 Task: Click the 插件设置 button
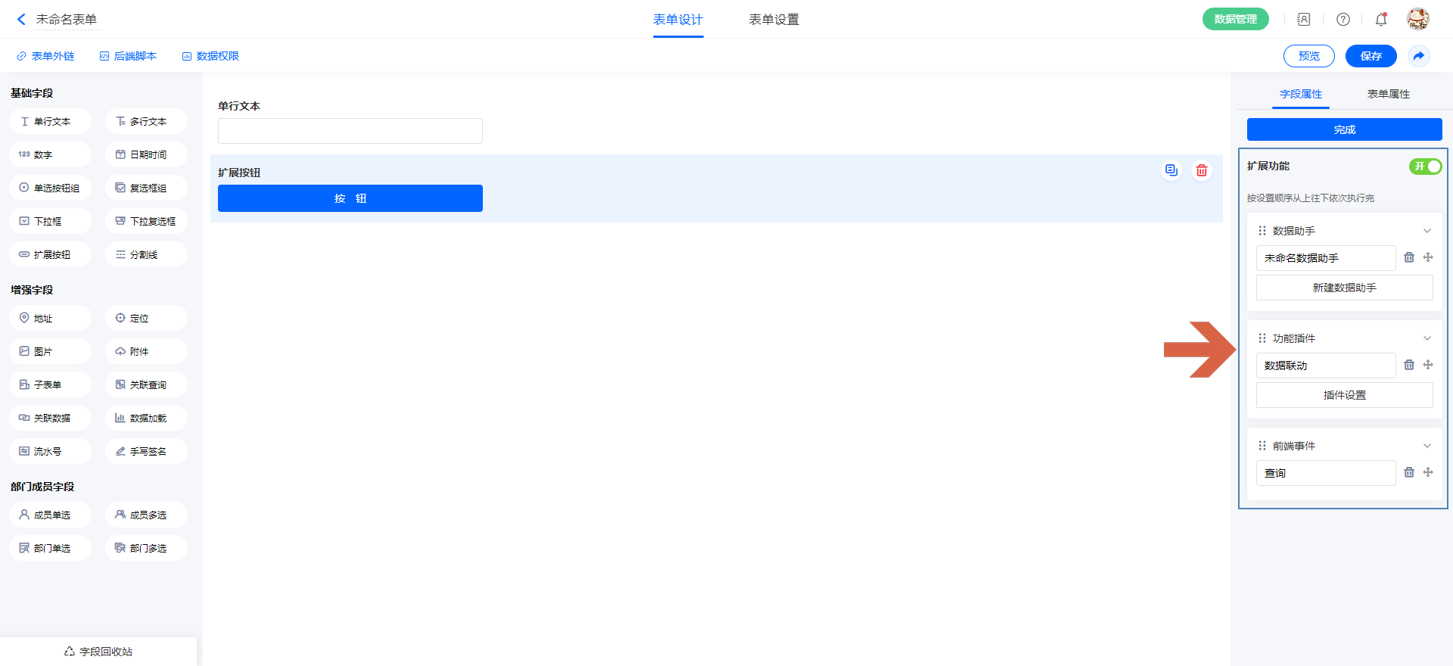coord(1344,395)
